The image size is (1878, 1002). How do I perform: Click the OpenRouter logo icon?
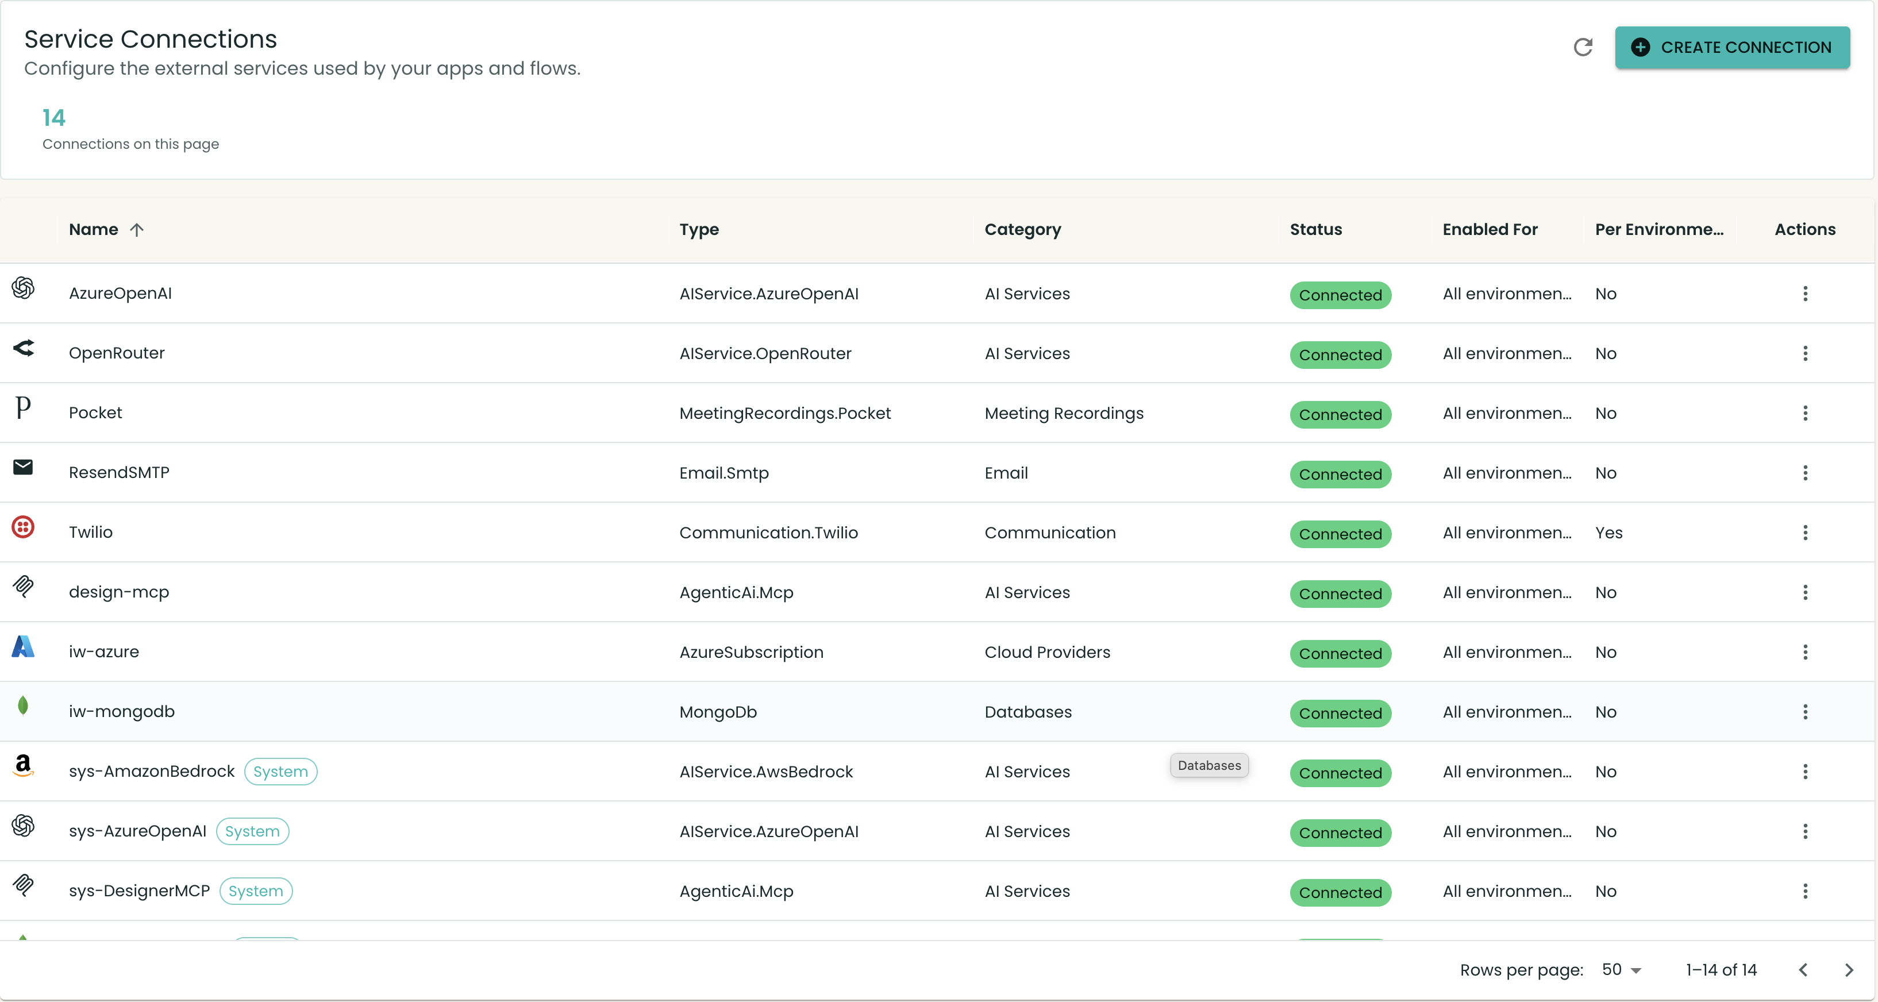(x=24, y=348)
